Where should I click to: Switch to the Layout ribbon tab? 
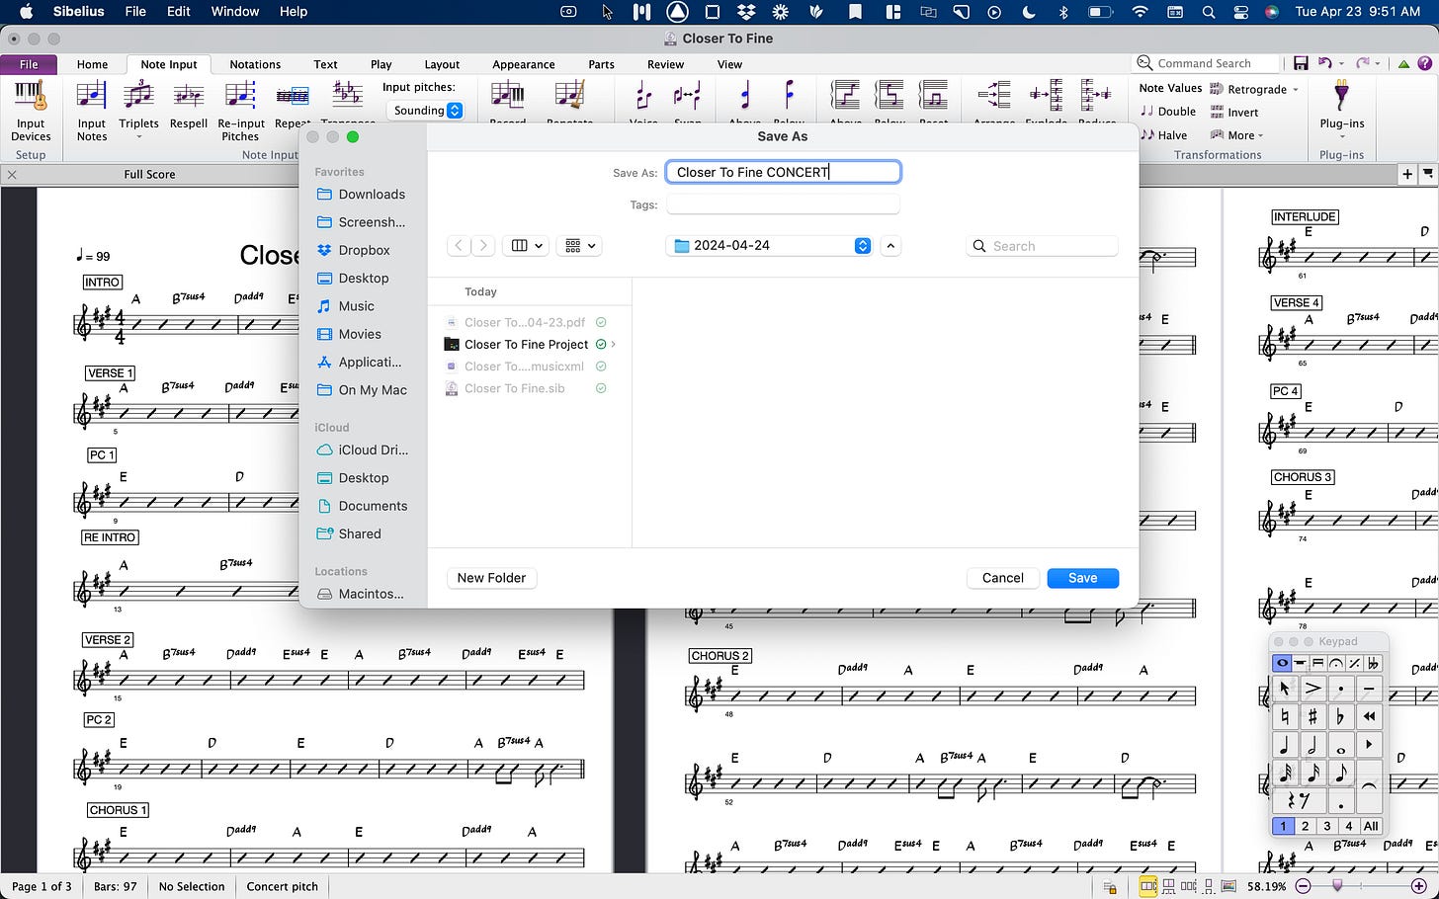(442, 64)
